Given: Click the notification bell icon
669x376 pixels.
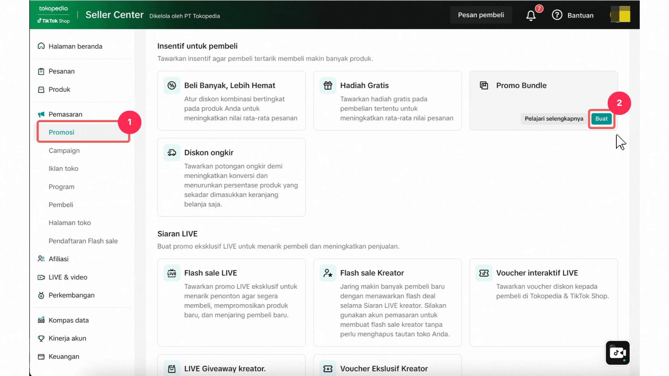Looking at the screenshot, I should [x=531, y=16].
